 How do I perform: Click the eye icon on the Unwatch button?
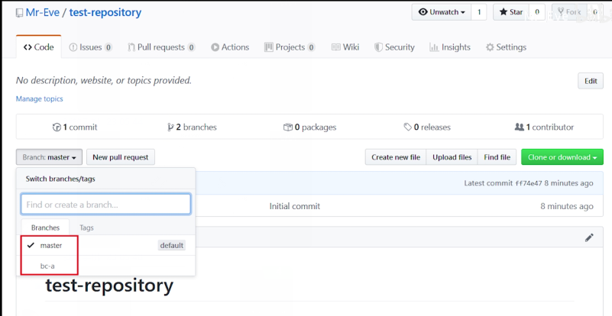click(423, 12)
